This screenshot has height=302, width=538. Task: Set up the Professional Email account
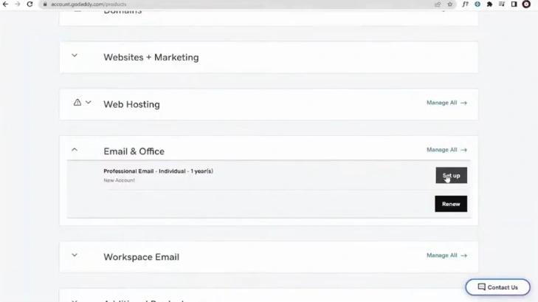click(451, 175)
